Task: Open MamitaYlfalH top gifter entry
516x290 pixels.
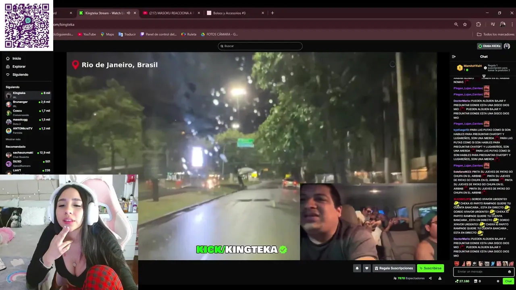Action: 470,68
